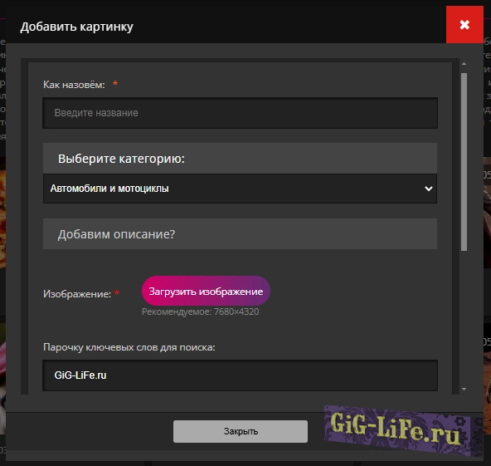Click the vertical scrollbar thumb

point(464,162)
